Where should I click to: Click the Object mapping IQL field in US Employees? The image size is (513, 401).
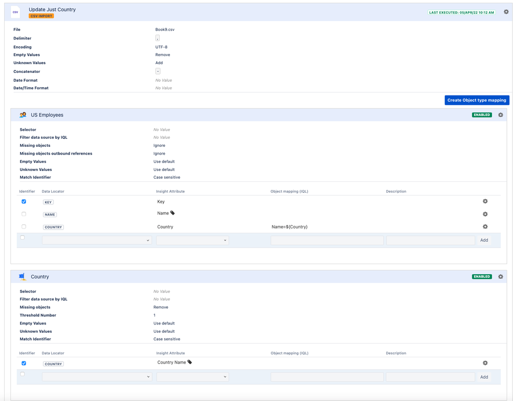pos(327,240)
